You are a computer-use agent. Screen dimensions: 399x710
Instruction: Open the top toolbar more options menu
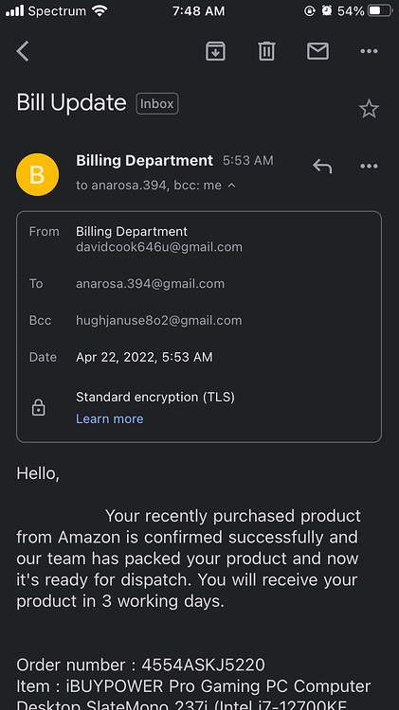coord(369,51)
